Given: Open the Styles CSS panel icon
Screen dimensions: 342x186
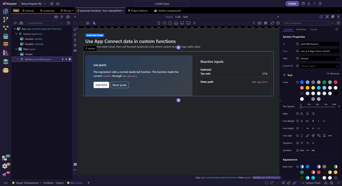Looking at the screenshot, I should 333,17.
